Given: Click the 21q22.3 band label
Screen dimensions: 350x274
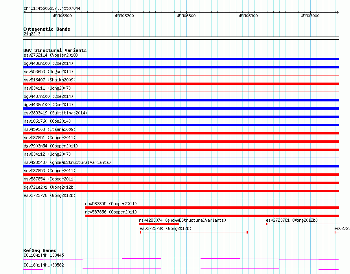Looking at the screenshot, I should click(x=32, y=34).
